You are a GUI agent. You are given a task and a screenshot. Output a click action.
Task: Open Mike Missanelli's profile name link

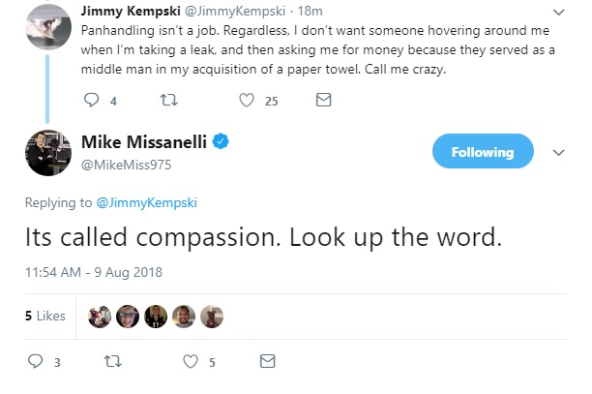[x=152, y=142]
